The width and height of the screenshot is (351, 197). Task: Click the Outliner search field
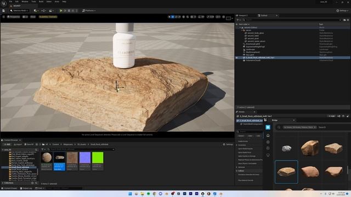[292, 20]
